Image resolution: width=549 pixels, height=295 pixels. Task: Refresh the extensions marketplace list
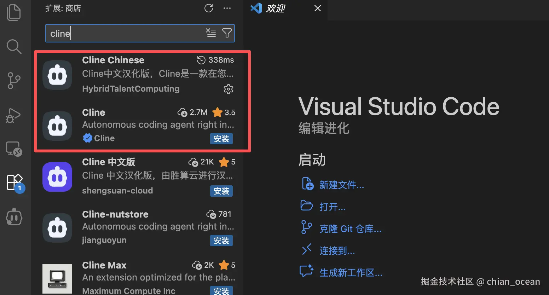(x=209, y=8)
